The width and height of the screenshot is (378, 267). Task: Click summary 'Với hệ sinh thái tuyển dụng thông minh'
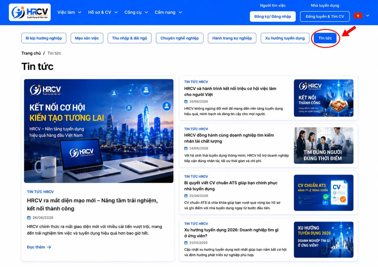point(237,158)
